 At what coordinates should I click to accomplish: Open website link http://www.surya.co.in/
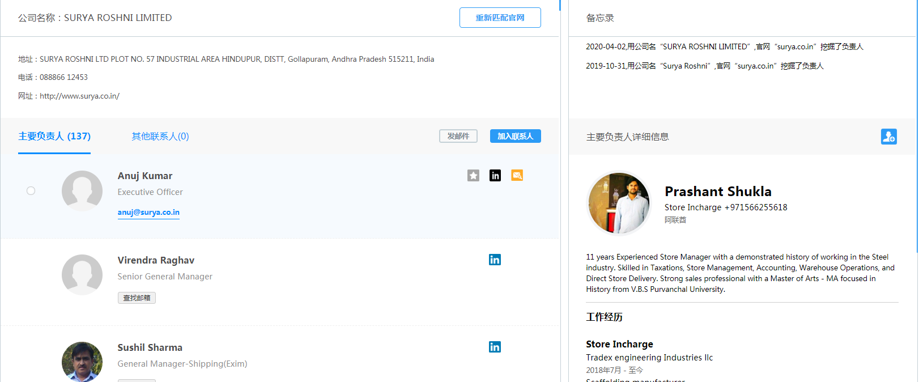coord(79,96)
